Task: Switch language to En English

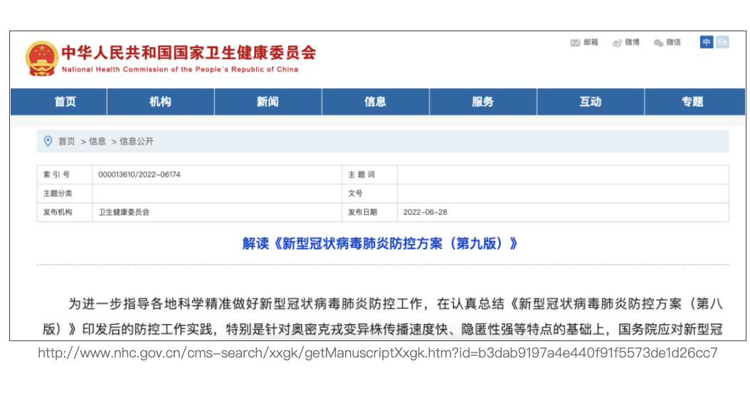Action: click(722, 42)
